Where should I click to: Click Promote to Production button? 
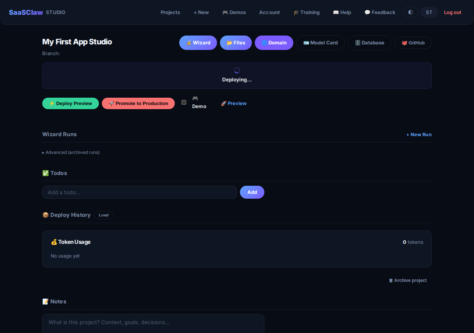138,103
